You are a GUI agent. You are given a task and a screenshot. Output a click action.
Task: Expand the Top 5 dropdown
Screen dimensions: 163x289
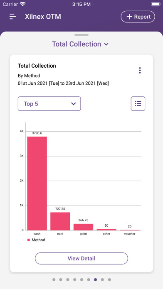pyautogui.click(x=49, y=103)
